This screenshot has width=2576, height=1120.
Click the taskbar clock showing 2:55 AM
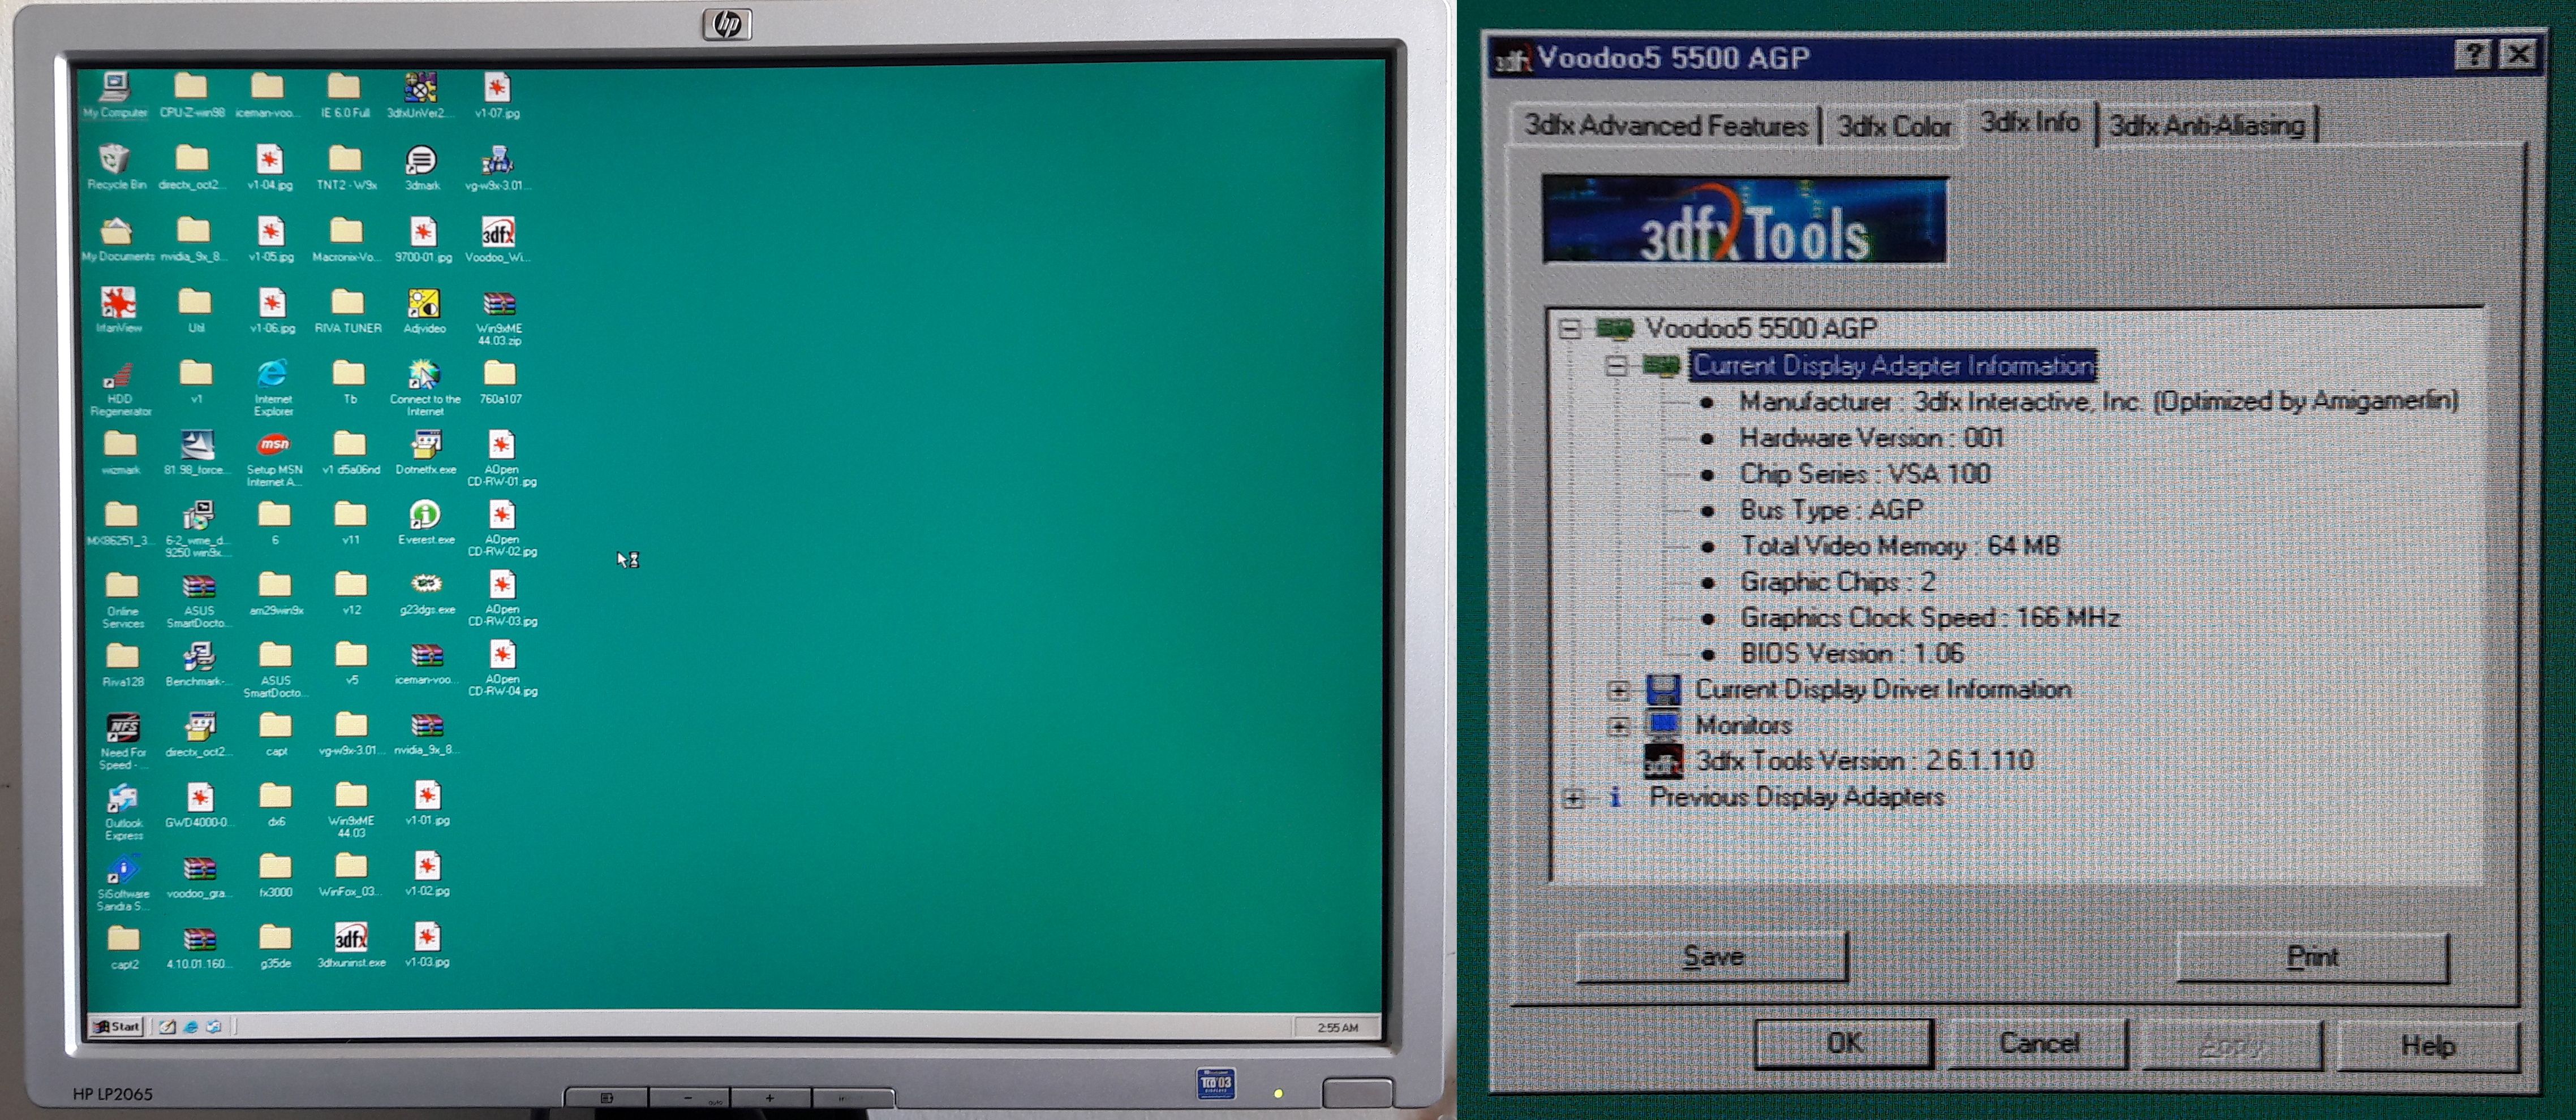pos(1337,1027)
